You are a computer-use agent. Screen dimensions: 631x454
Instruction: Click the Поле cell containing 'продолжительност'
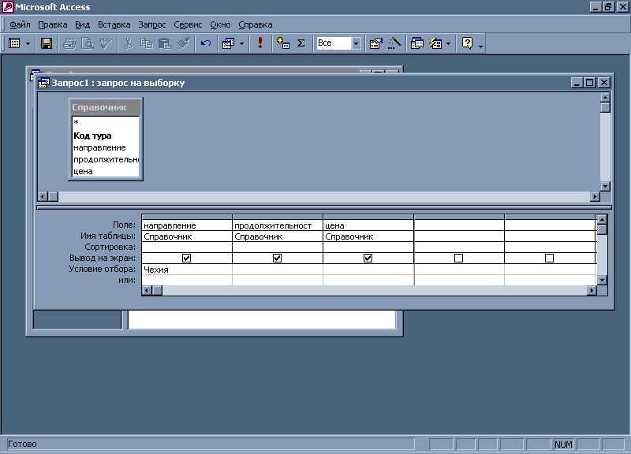pos(278,225)
